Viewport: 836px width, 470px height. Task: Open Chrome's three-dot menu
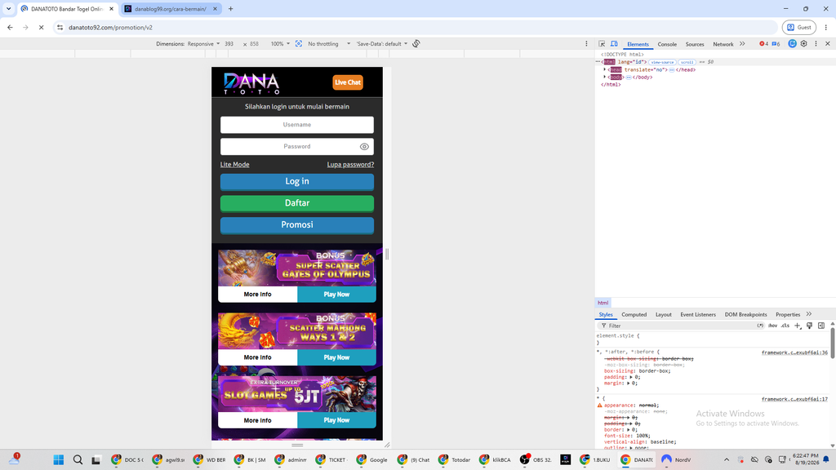click(x=826, y=27)
